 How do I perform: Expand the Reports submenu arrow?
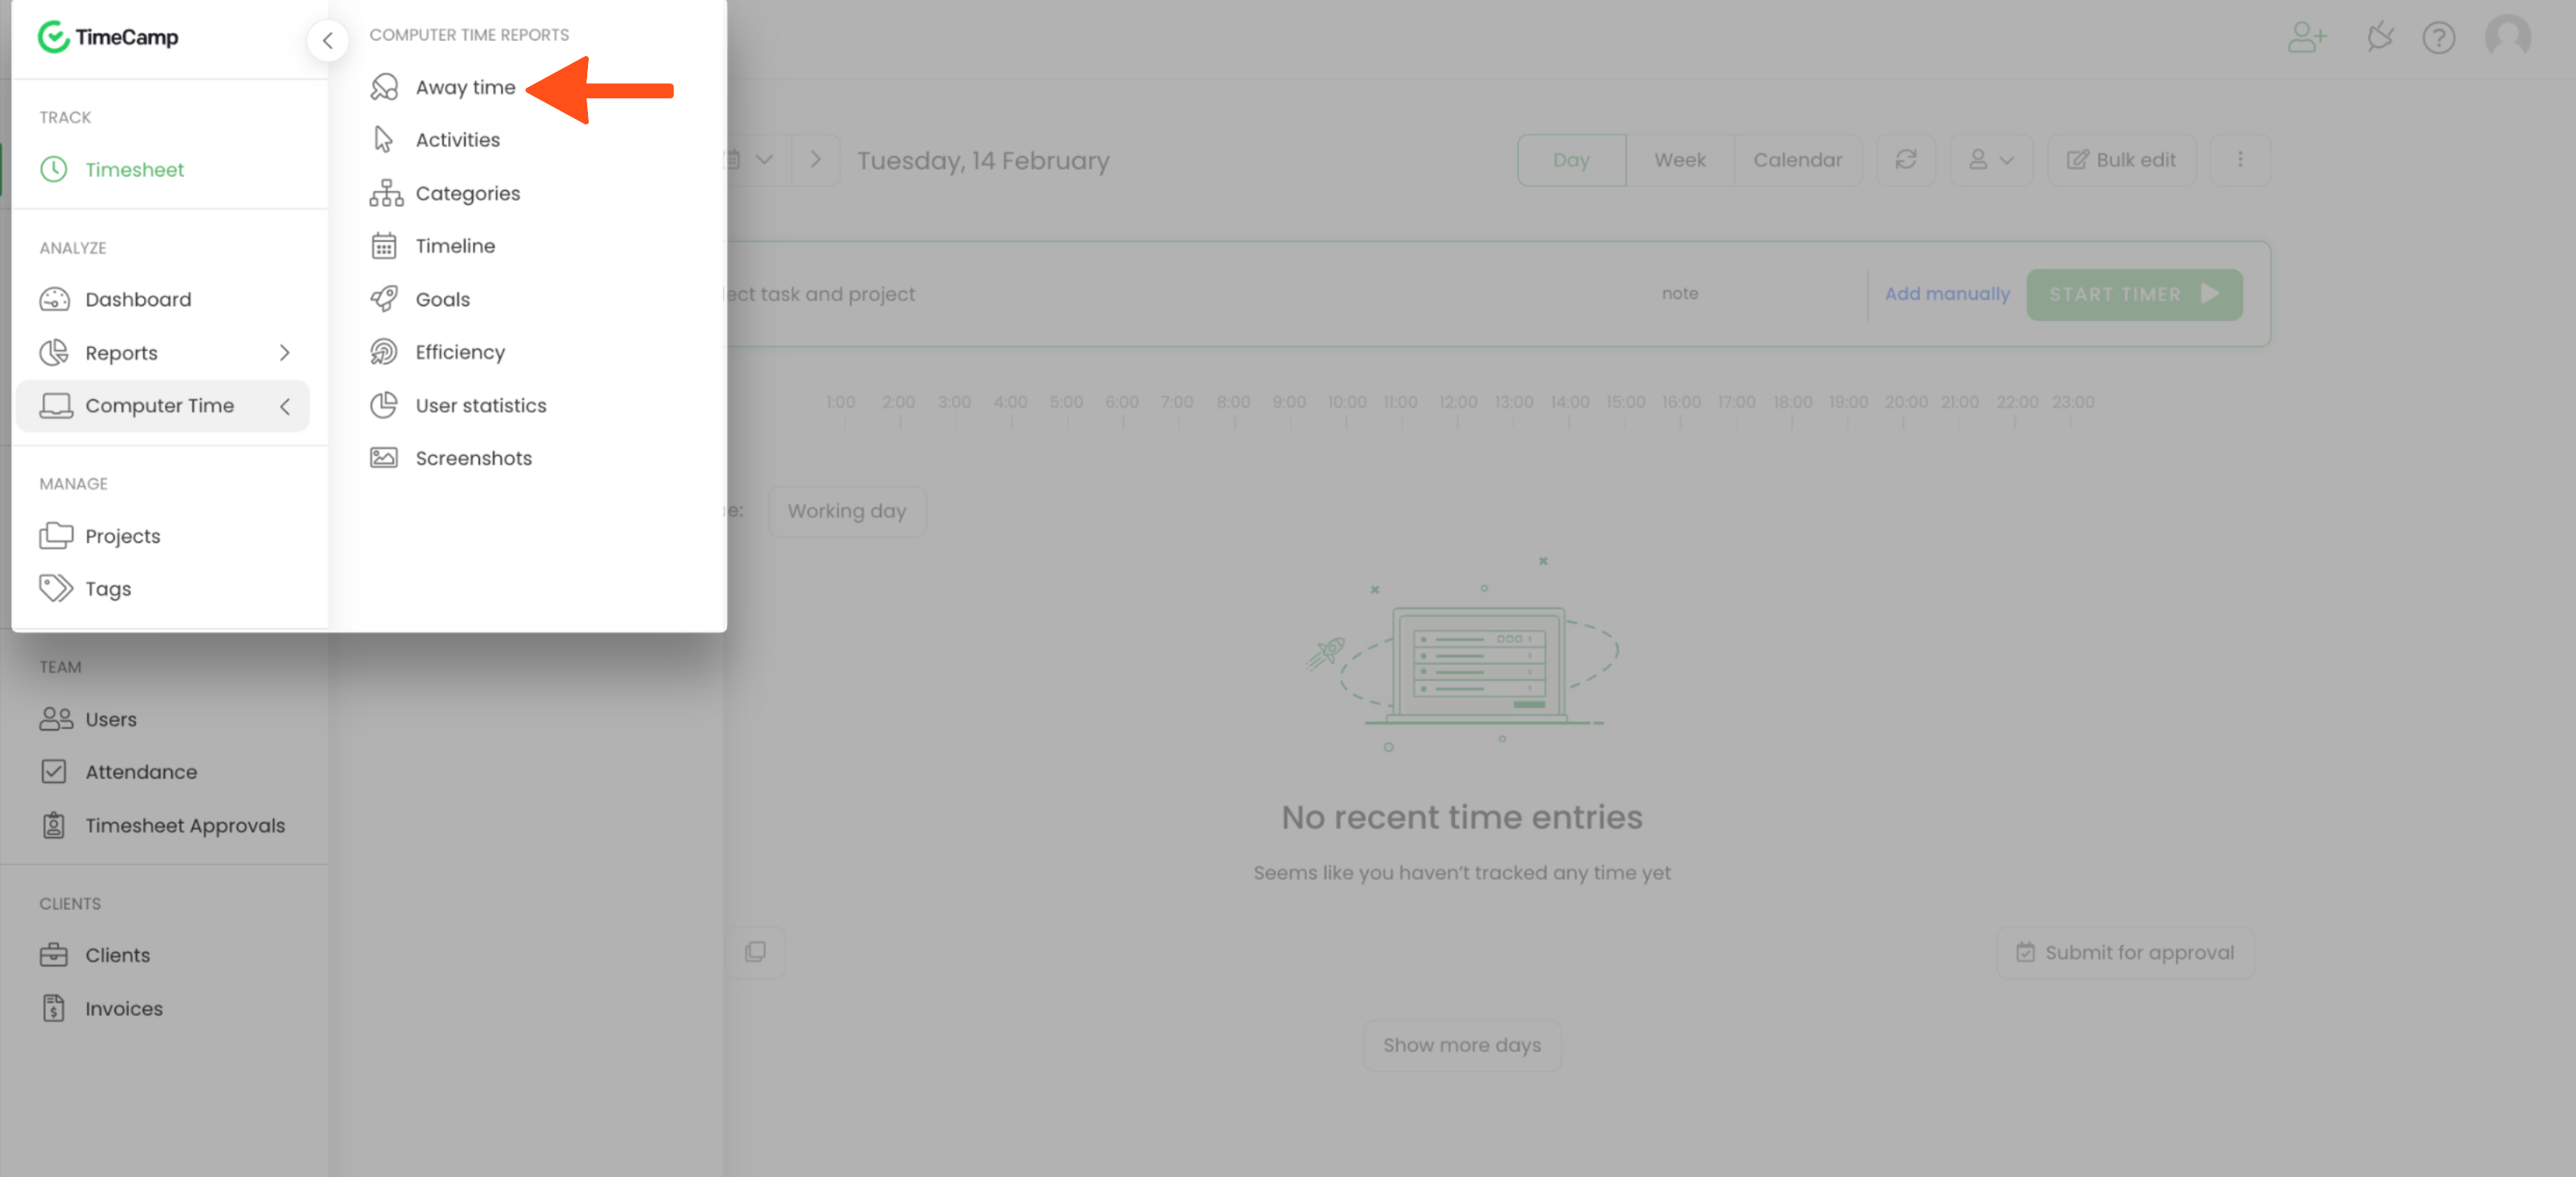285,353
